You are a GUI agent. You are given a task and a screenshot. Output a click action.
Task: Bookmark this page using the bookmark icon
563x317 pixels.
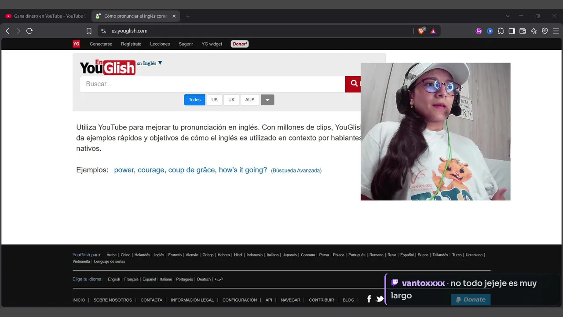pos(89,31)
